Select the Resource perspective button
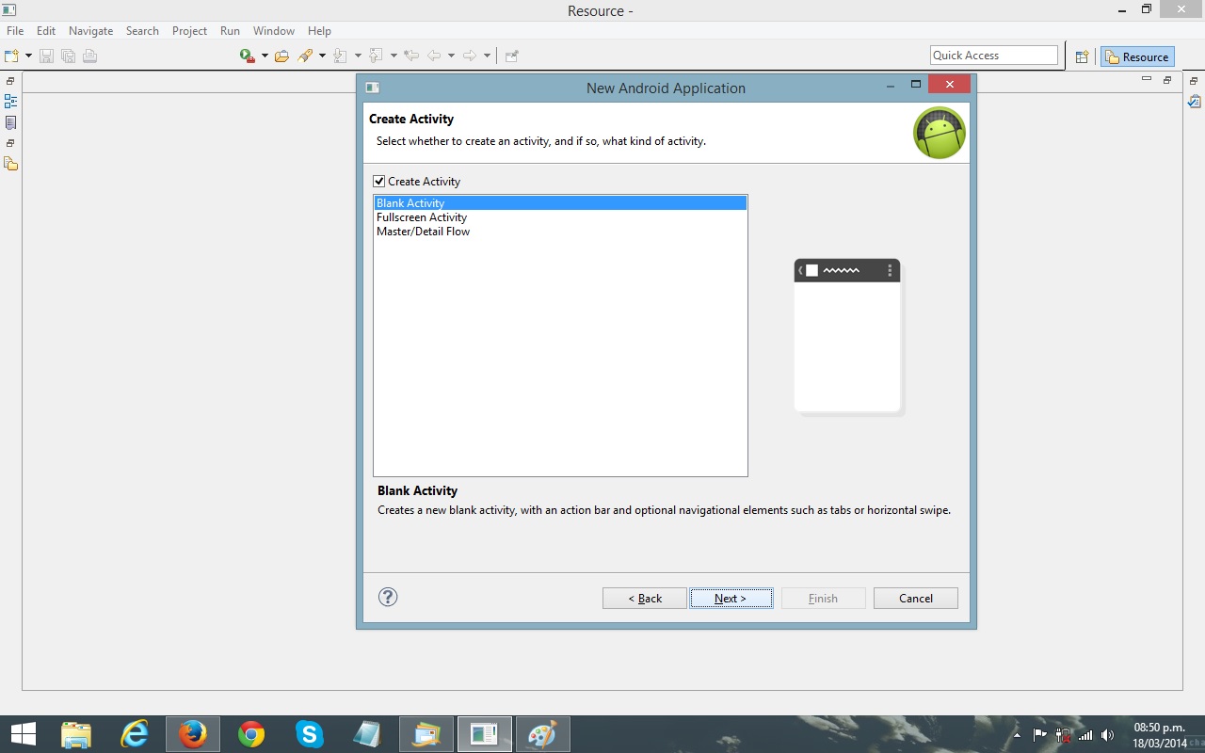 coord(1137,56)
